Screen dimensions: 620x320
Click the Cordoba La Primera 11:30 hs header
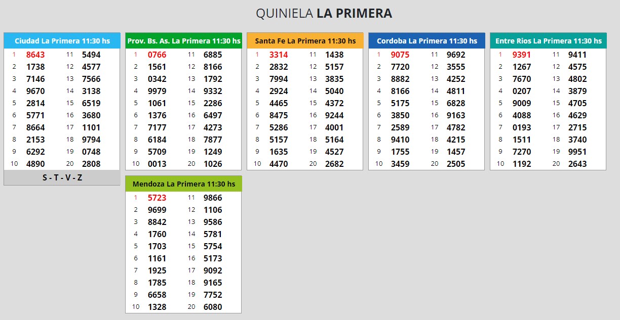427,41
